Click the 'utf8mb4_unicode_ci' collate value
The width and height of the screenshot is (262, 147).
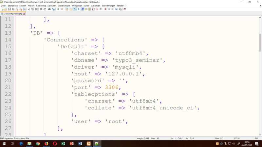pos(163,108)
